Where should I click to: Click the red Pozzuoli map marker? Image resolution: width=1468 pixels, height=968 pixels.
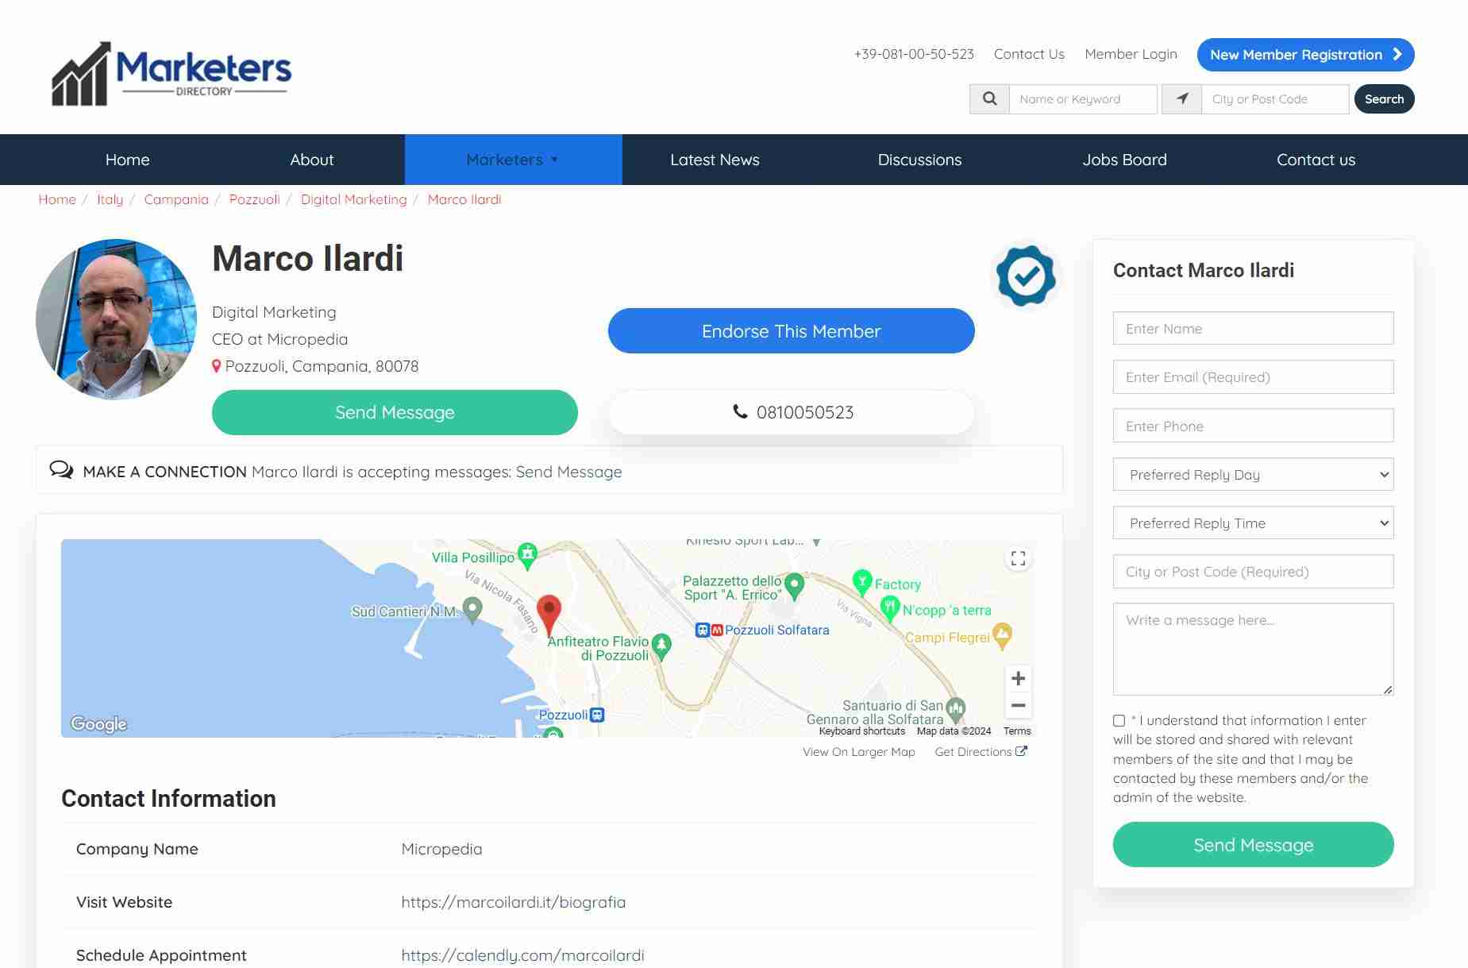click(549, 608)
